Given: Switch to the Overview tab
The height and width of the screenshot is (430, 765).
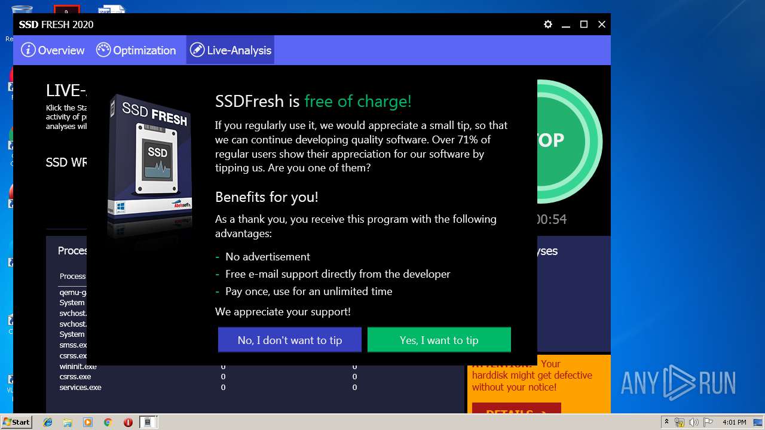Looking at the screenshot, I should [x=53, y=50].
